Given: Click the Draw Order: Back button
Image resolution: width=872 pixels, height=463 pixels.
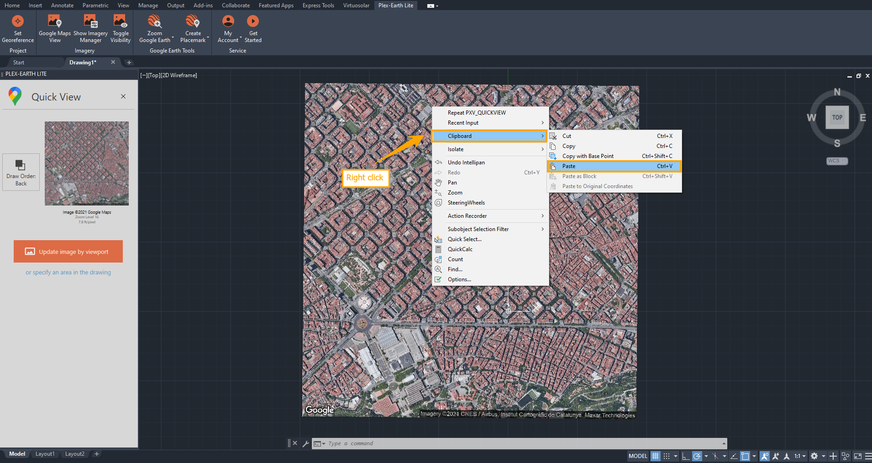Looking at the screenshot, I should 21,172.
